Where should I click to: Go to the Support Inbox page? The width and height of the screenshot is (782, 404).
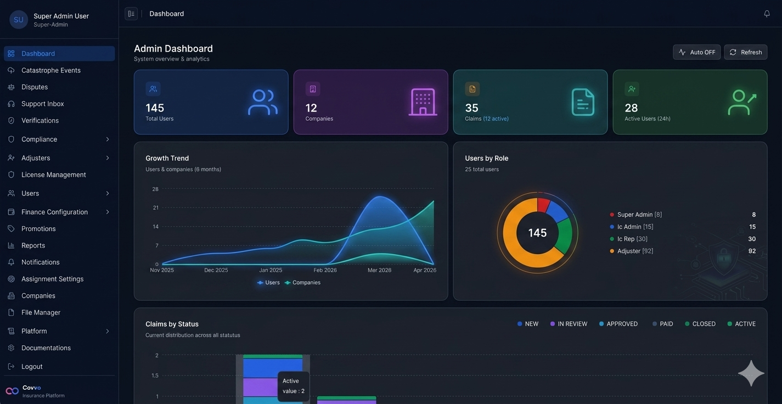point(42,104)
